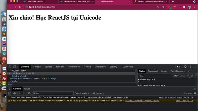Open the Network panel tab
198x111 pixels.
click(60, 67)
